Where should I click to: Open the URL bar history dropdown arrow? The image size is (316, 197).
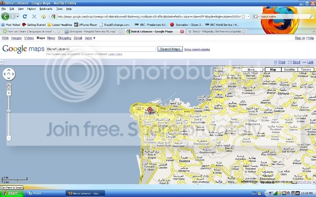(248, 16)
